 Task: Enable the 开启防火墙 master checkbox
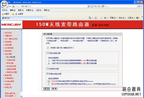48,48
